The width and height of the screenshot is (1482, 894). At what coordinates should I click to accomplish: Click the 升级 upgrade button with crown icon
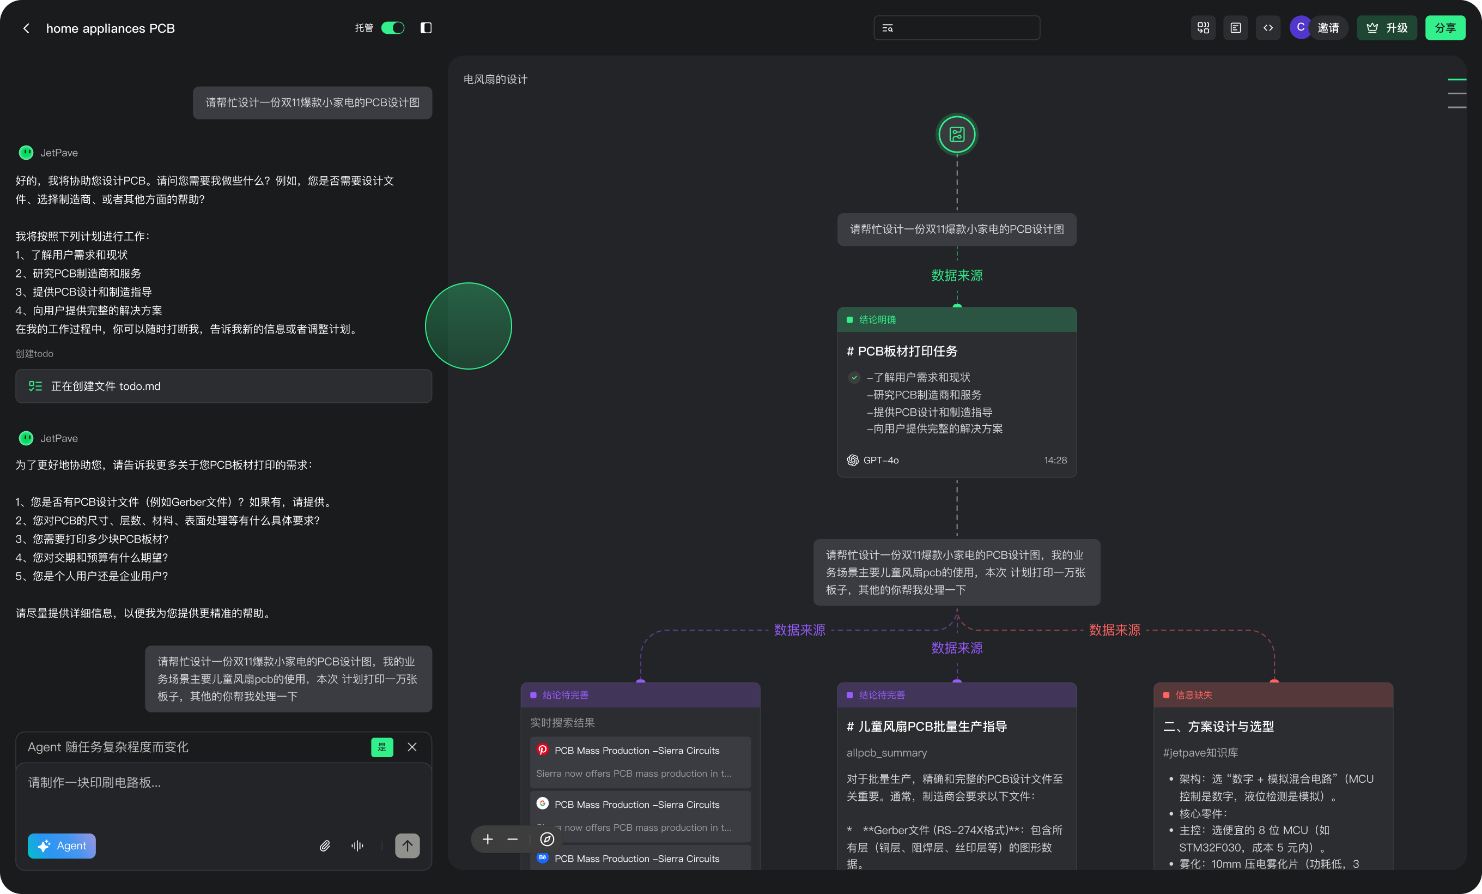[1386, 28]
